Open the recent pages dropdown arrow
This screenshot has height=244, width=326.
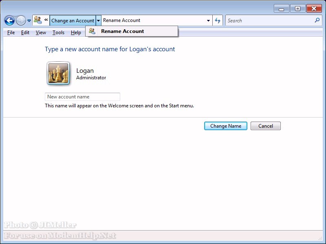[29, 21]
